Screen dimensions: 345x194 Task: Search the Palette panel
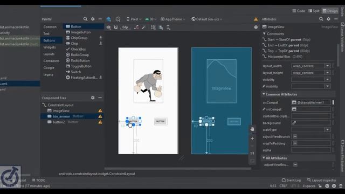tap(85, 19)
